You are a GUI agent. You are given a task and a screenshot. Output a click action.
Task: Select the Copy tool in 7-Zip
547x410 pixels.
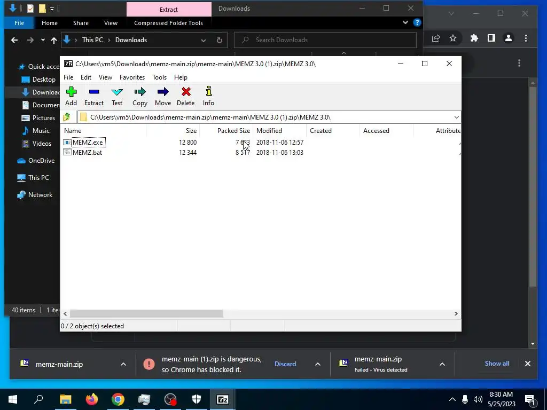click(x=140, y=96)
